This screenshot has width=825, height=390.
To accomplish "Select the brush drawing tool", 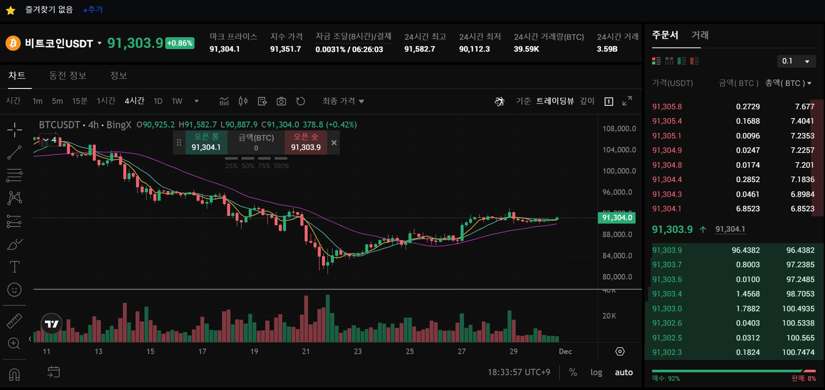I will point(15,244).
